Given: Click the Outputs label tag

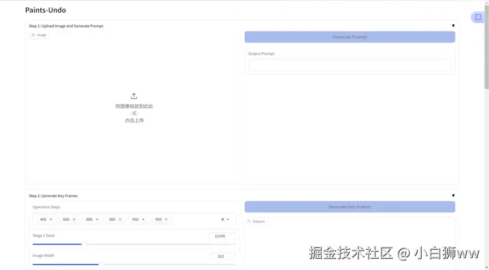Looking at the screenshot, I should [256, 221].
